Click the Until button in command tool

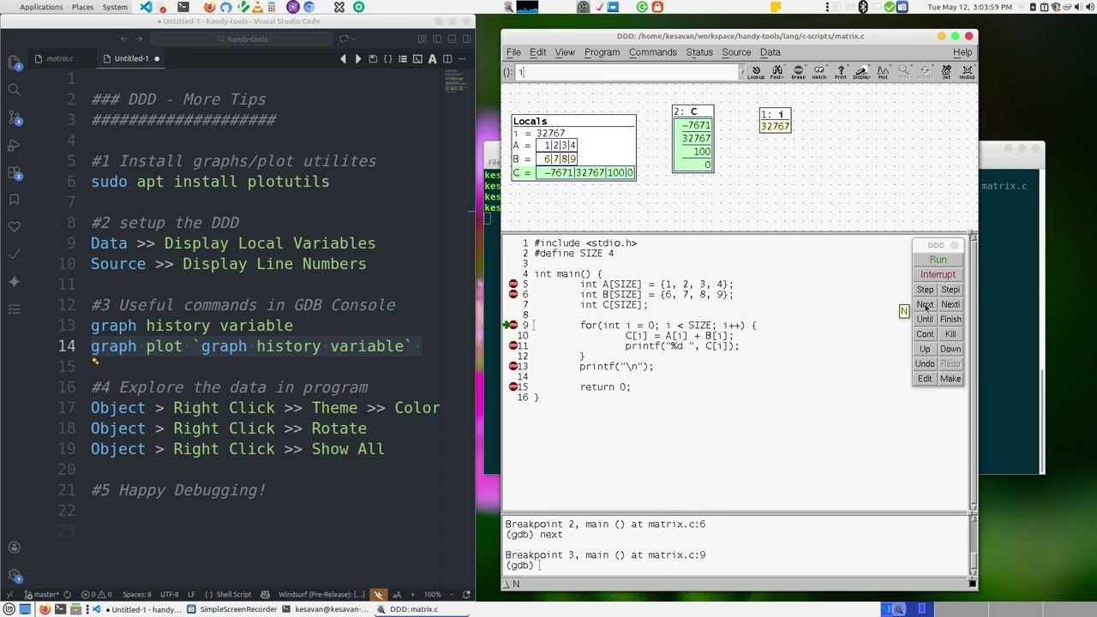click(925, 319)
